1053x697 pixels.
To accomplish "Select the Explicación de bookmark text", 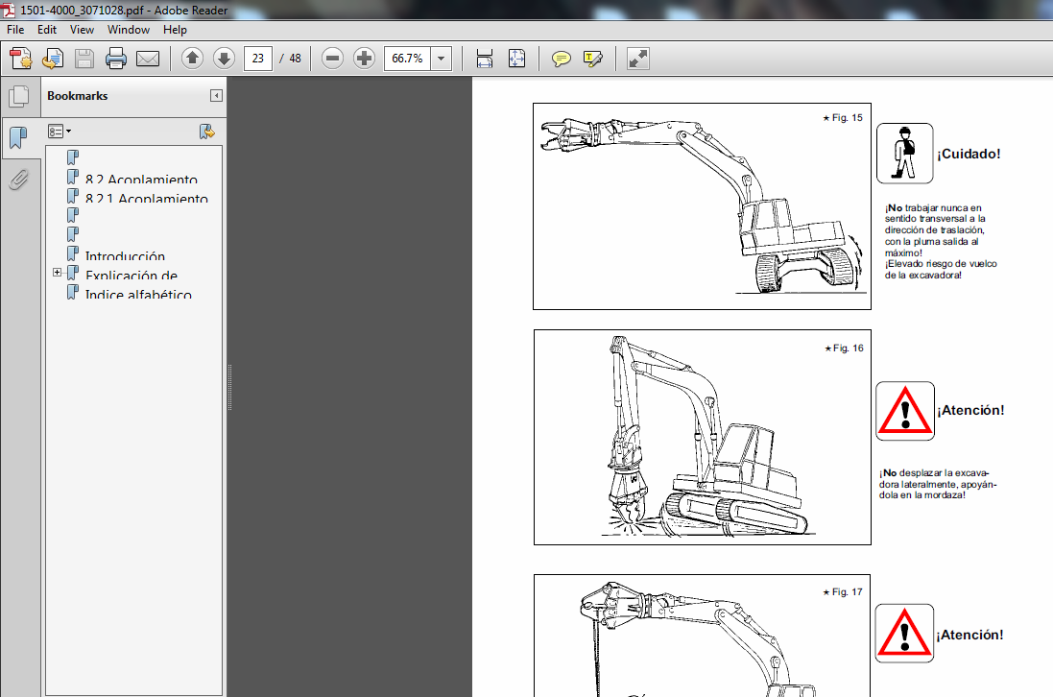I will [x=132, y=275].
